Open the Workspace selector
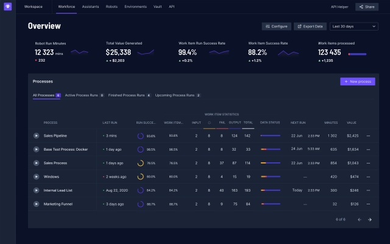 (x=33, y=6)
